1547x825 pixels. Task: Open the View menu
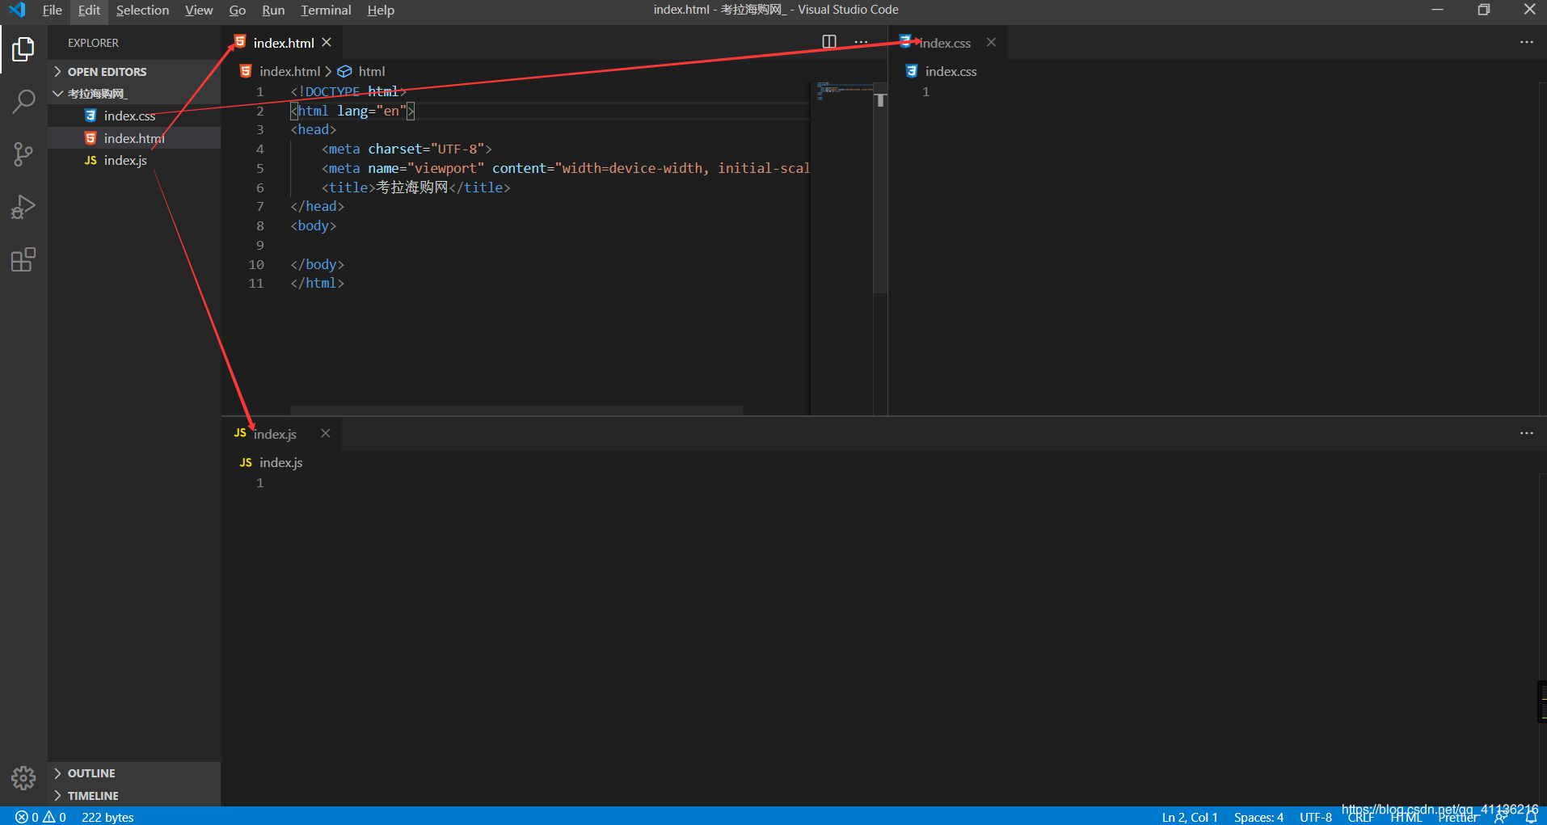pos(199,10)
